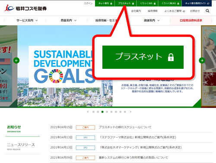Select second carousel pagination dot
The image size is (216, 163).
tap(98, 112)
